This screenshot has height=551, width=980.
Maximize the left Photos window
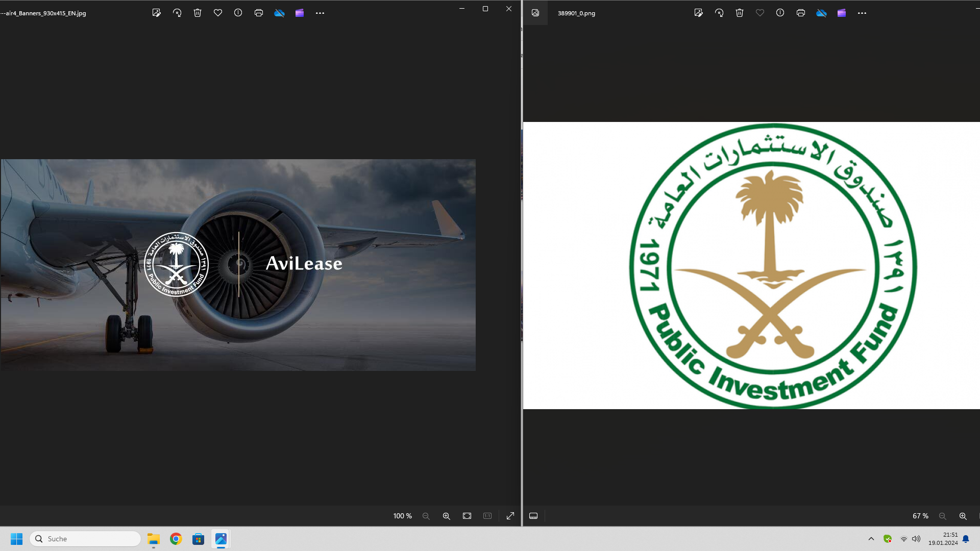tap(485, 9)
